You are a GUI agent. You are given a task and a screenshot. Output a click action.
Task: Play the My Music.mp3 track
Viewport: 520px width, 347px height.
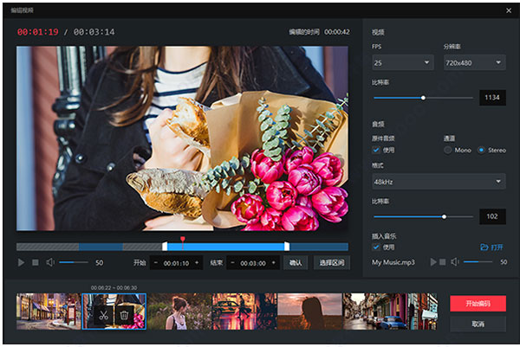[433, 262]
